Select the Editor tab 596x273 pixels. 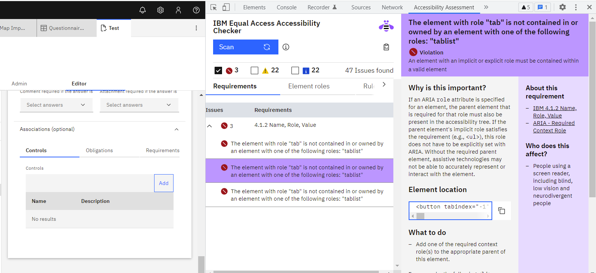click(x=79, y=84)
